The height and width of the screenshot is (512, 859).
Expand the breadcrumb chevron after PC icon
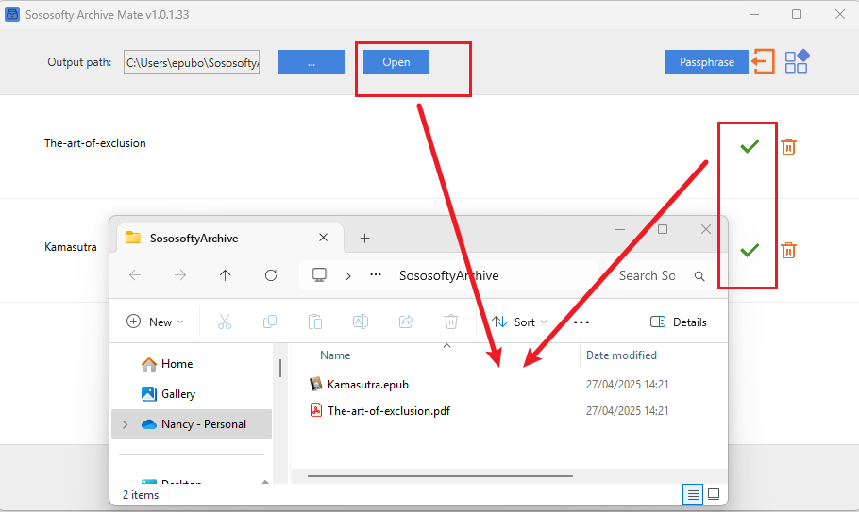click(348, 275)
